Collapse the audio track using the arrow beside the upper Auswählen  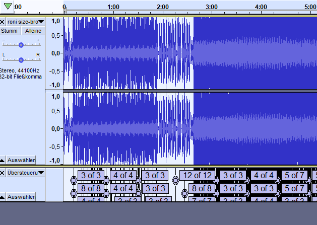coord(3,160)
